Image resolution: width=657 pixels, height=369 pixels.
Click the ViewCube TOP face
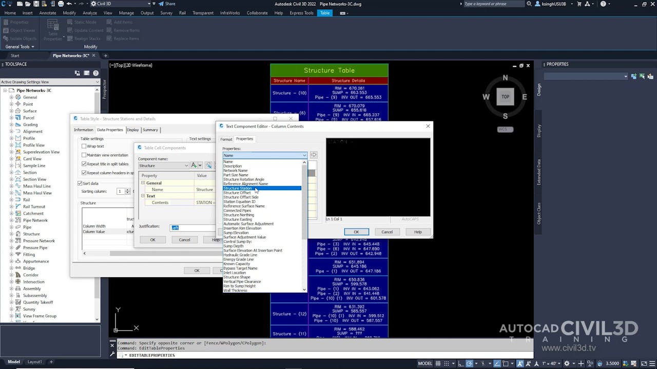click(x=505, y=97)
